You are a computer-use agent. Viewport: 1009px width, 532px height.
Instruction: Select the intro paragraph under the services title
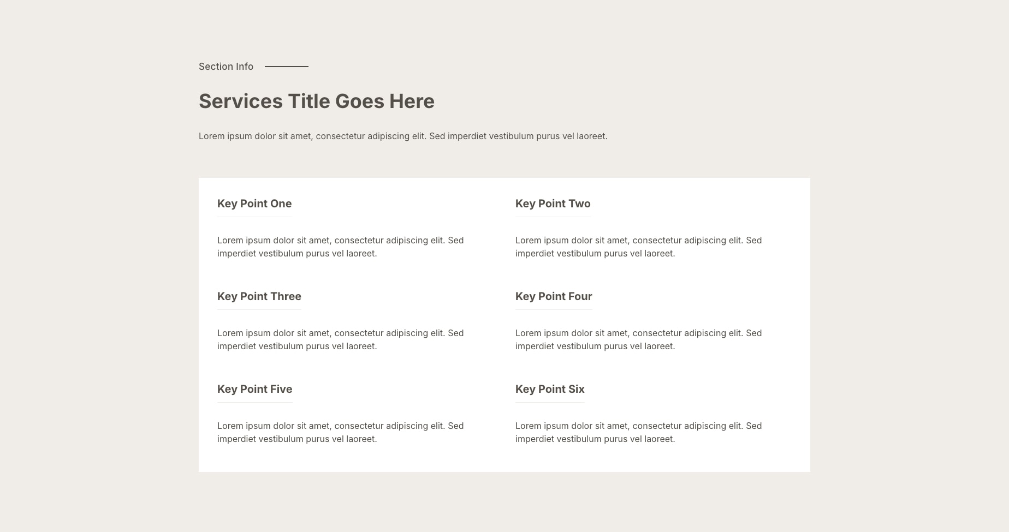click(x=403, y=136)
